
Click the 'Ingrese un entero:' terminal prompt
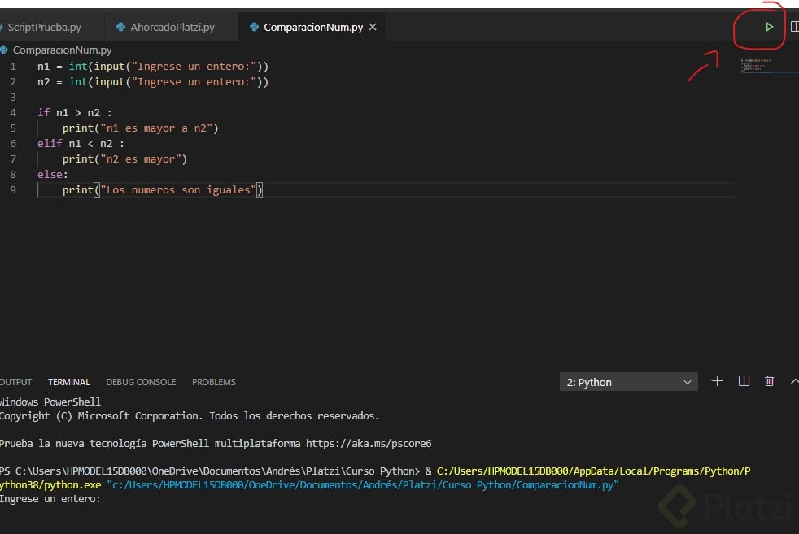[50, 499]
